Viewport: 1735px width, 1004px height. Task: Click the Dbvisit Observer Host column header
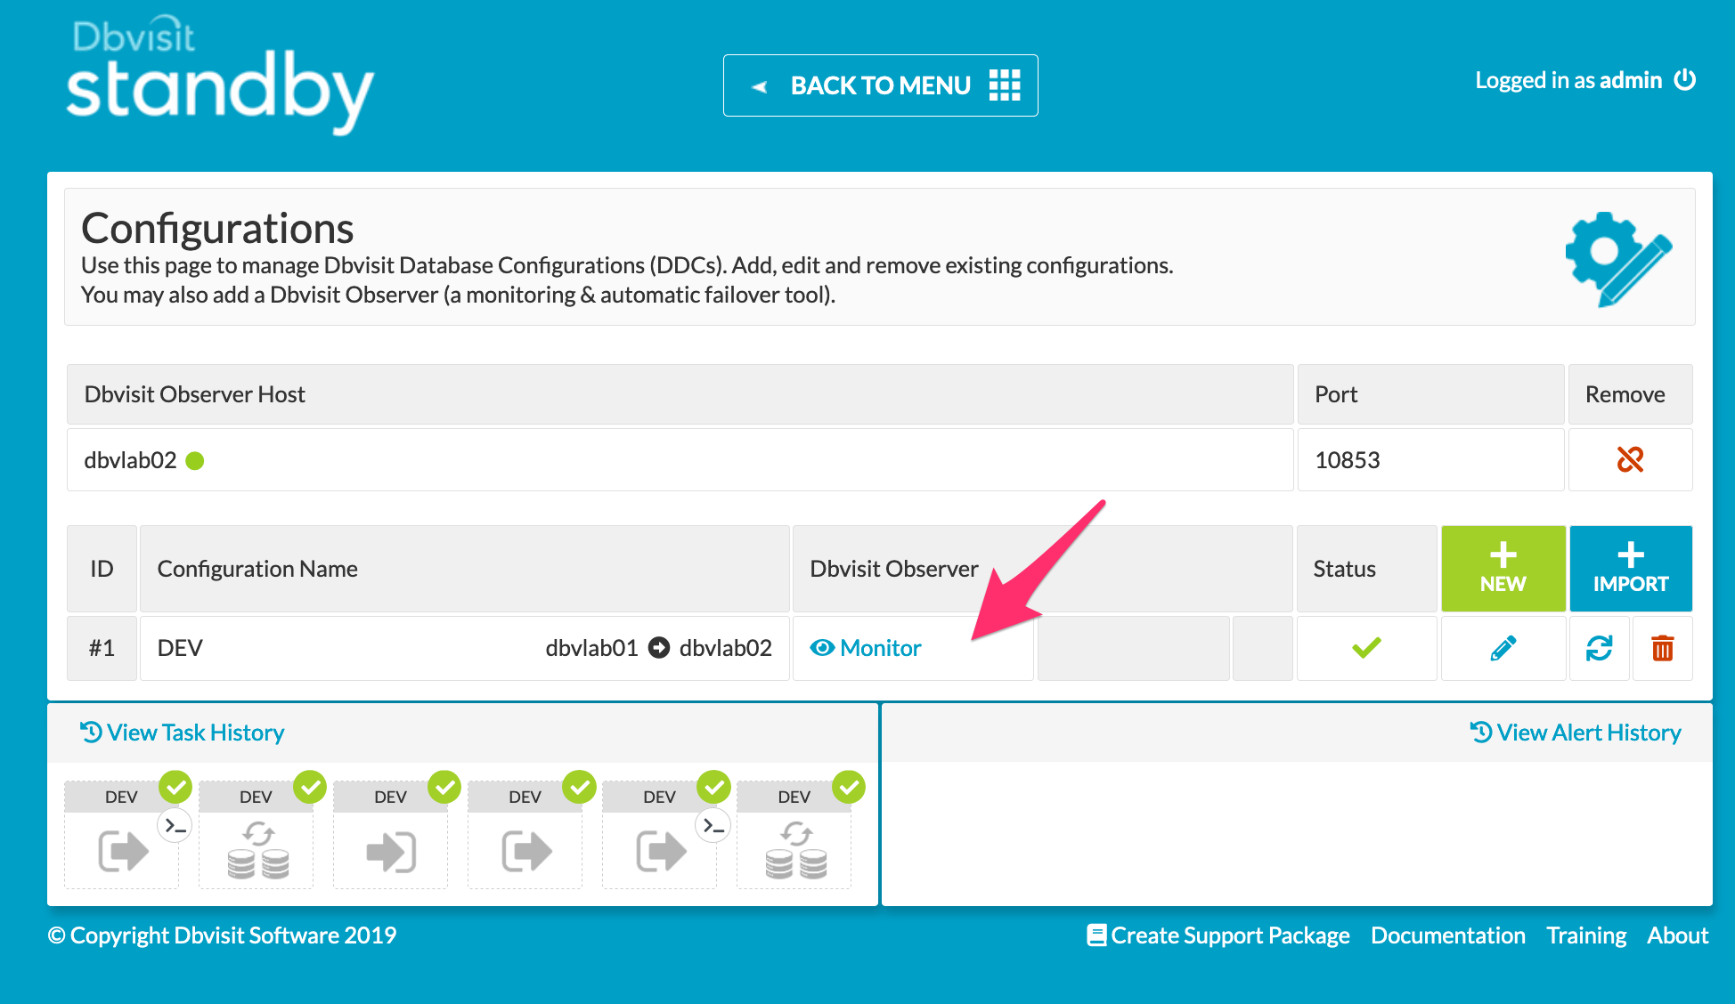[680, 394]
